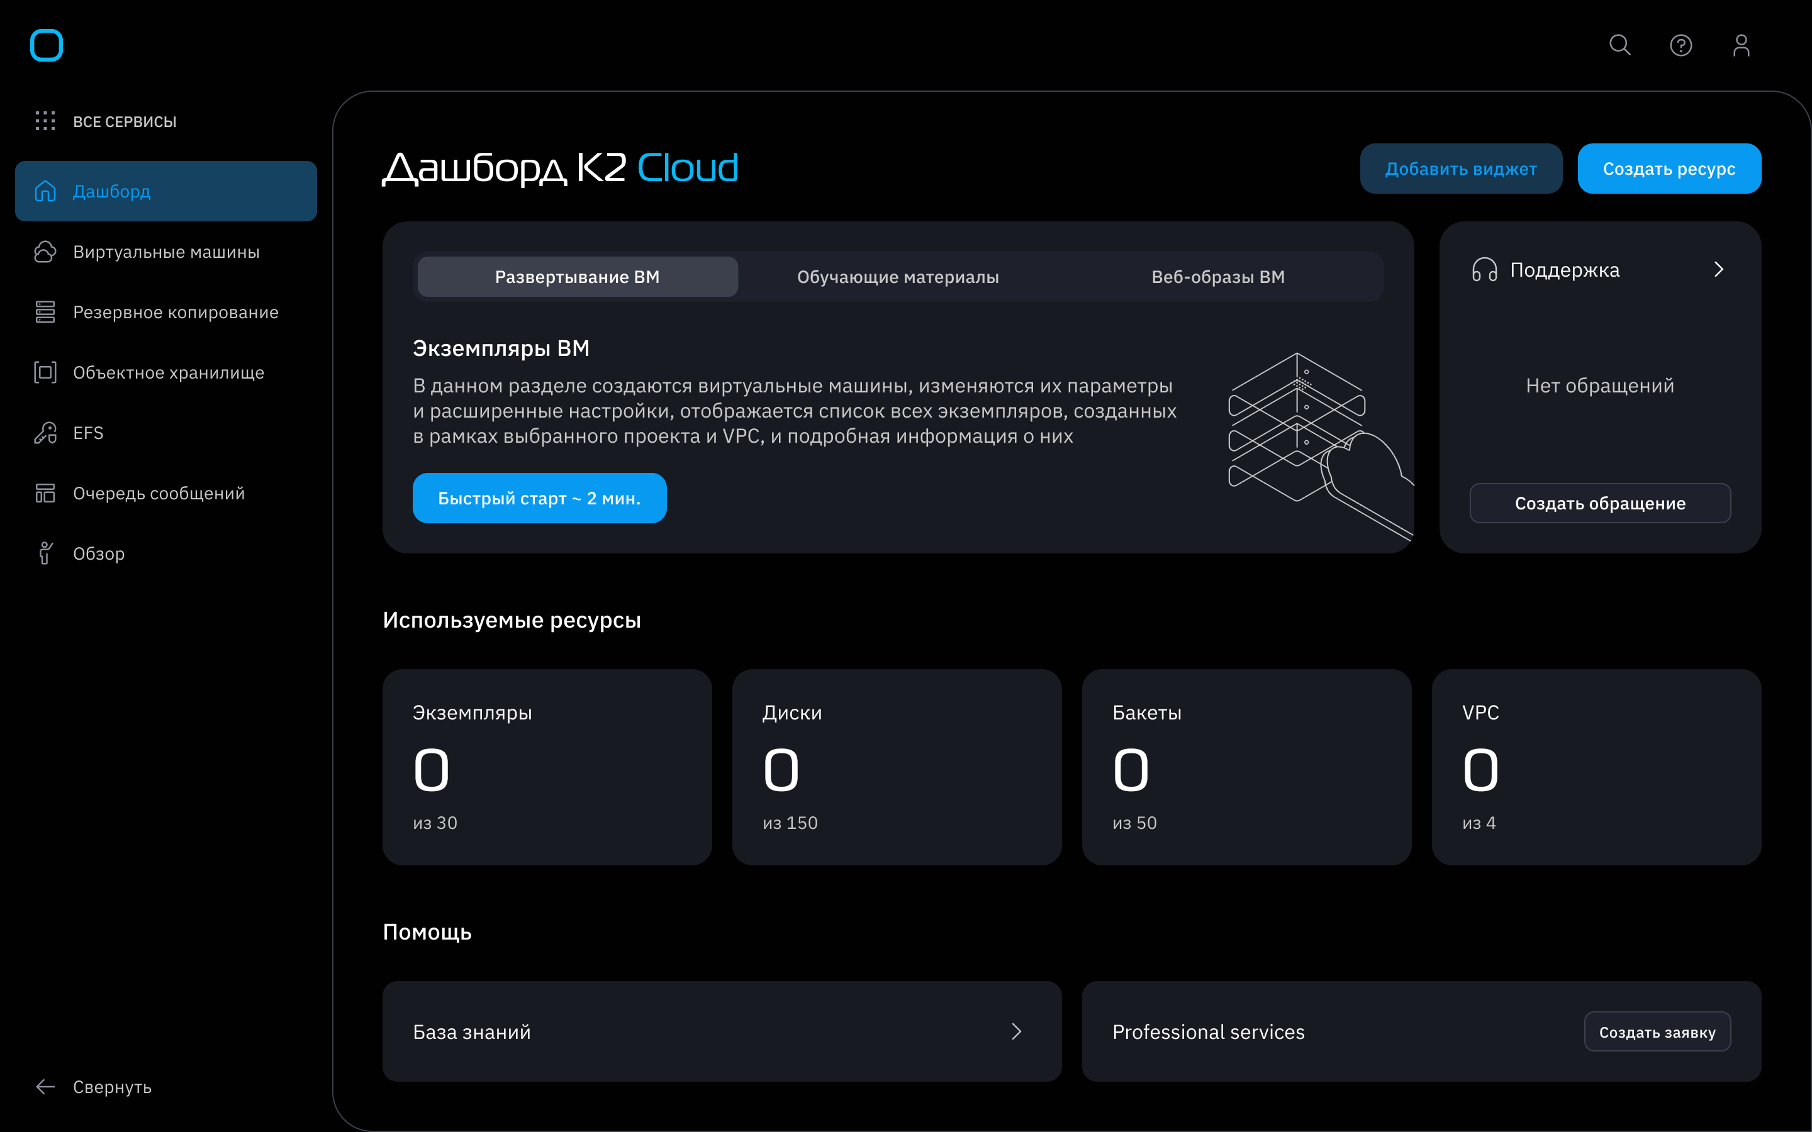Click the all services grid icon

tap(45, 121)
